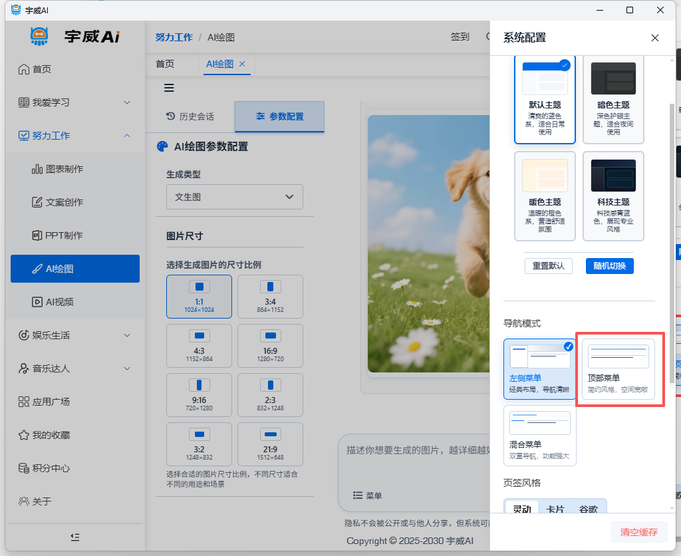This screenshot has height=556, width=681.
Task: Switch to the 历史会话 tab
Action: [190, 116]
